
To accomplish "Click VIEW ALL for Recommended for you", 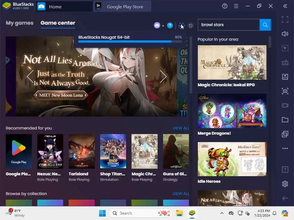I will coord(181,128).
